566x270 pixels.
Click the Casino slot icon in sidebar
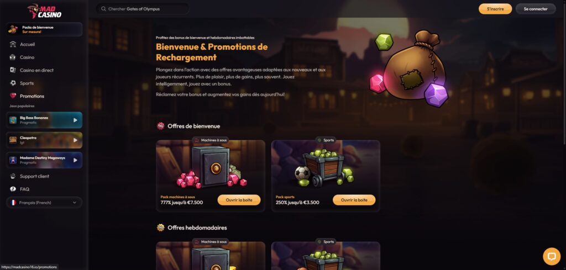pyautogui.click(x=13, y=57)
